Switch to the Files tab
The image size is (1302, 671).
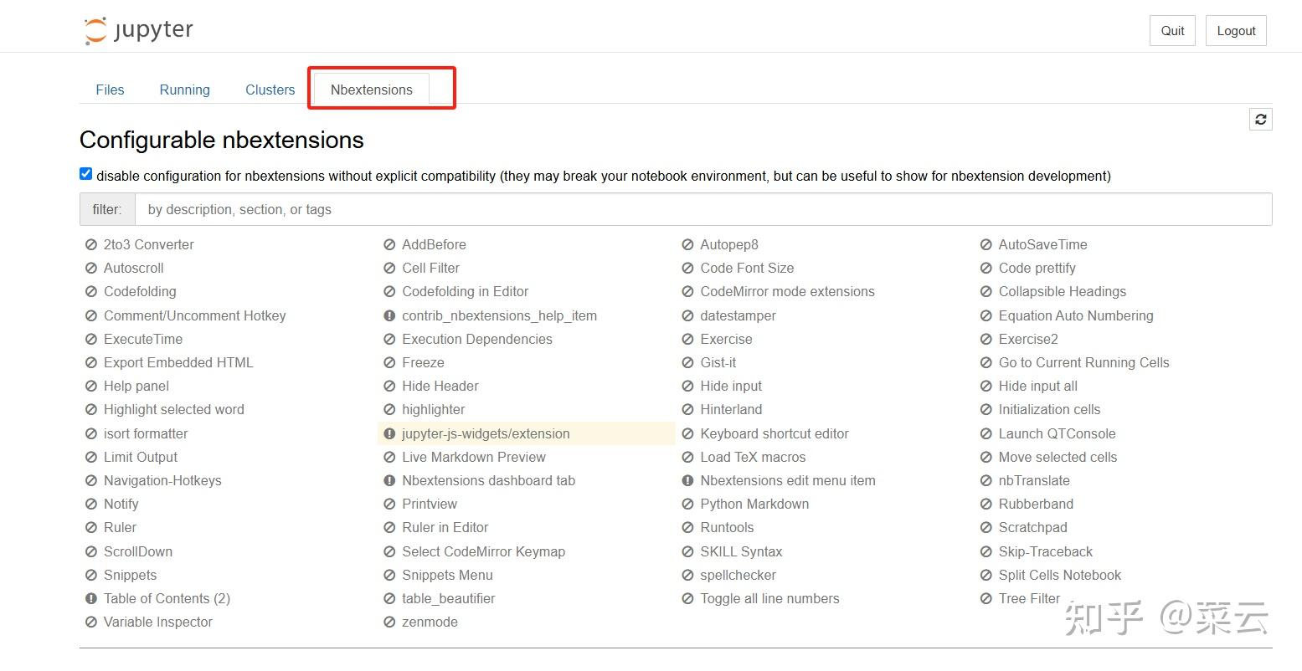pyautogui.click(x=110, y=90)
